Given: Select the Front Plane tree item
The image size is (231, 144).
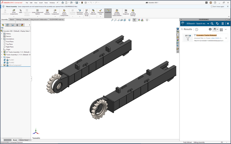Looking at the screenshot, I should tap(10, 42).
